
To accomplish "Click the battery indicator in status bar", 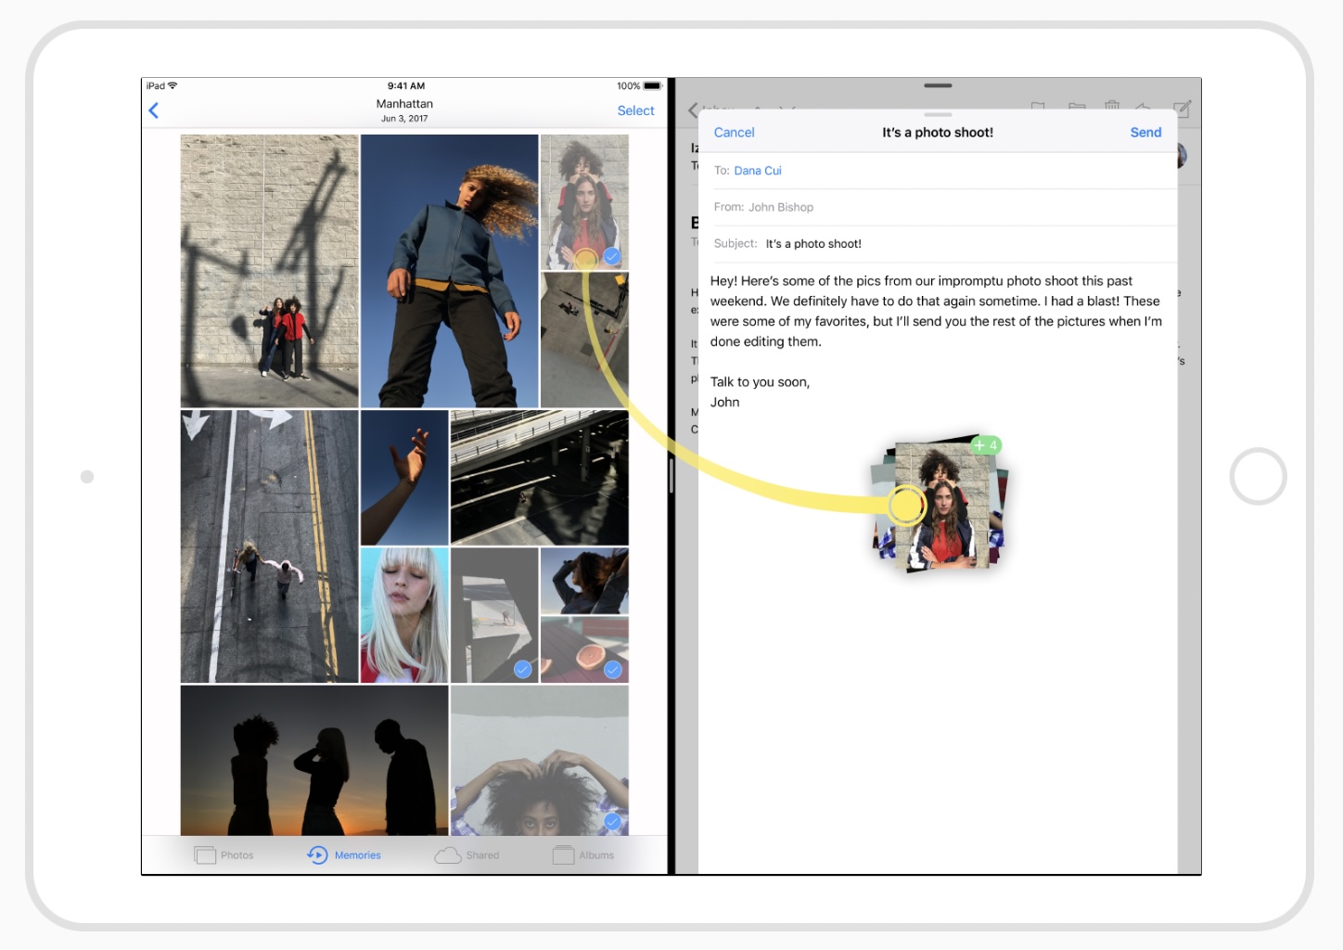I will 652,85.
